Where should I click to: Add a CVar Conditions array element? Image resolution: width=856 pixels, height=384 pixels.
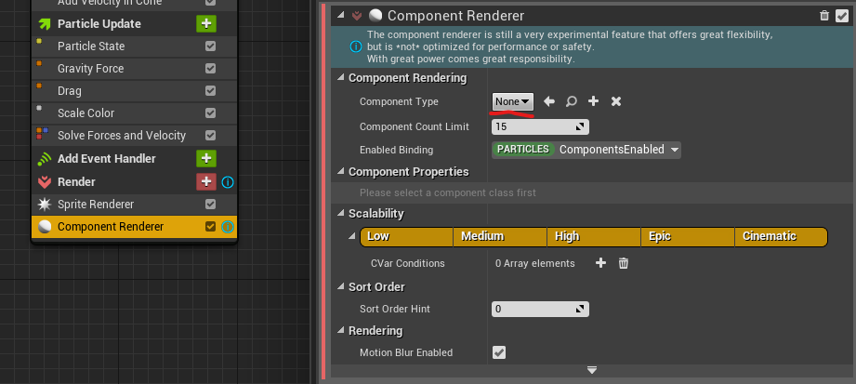coord(600,263)
